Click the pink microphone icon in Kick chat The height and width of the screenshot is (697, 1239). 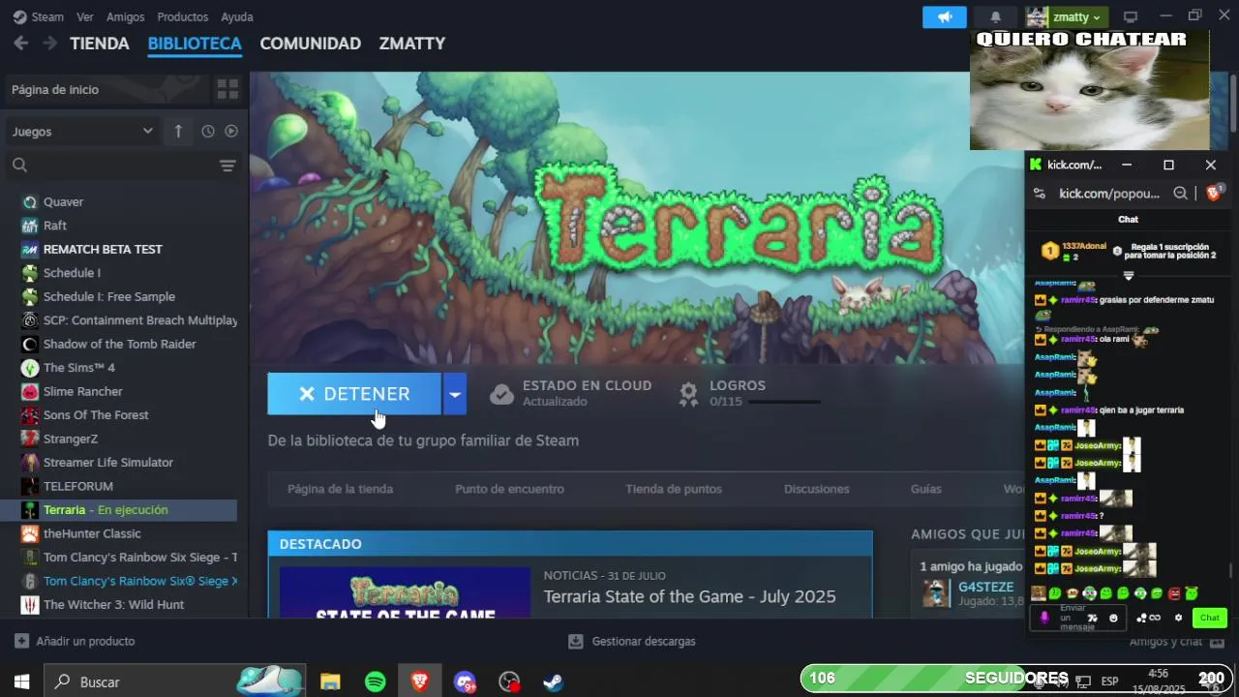click(x=1043, y=618)
